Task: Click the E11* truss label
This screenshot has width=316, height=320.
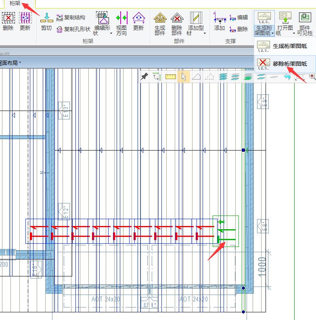Action: coord(149,303)
